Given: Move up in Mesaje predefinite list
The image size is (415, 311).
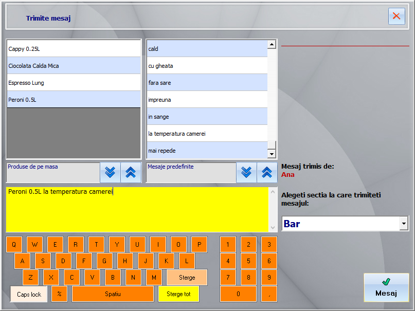Looking at the screenshot, I should click(x=267, y=172).
